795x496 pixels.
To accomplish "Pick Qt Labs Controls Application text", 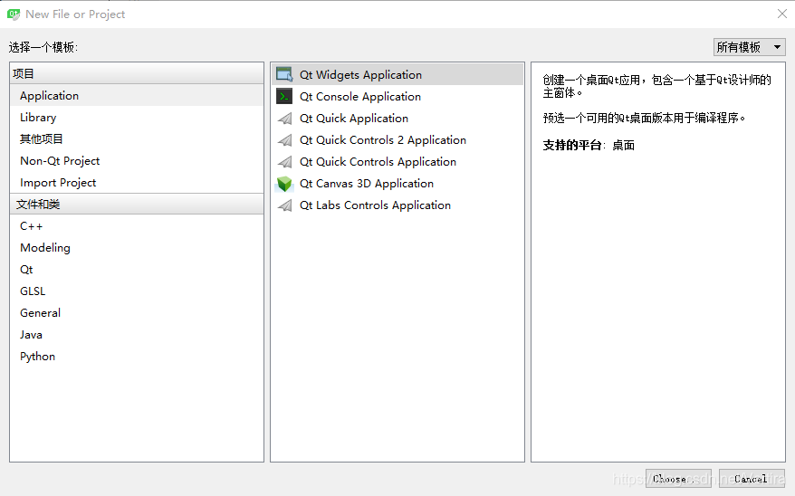I will click(x=375, y=205).
